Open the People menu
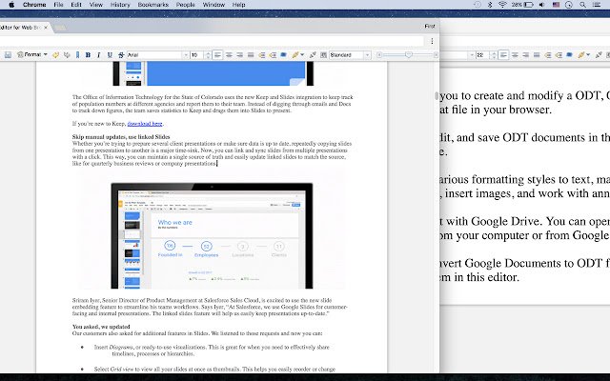 (x=185, y=5)
